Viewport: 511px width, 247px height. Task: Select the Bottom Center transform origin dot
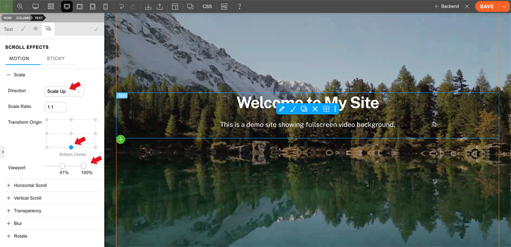point(71,147)
